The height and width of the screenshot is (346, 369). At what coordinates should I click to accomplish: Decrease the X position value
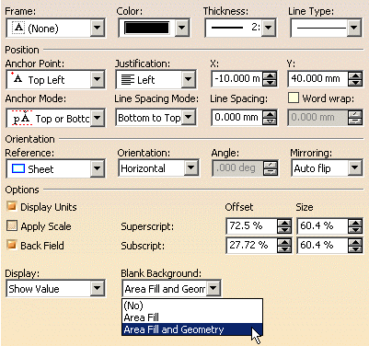click(270, 82)
